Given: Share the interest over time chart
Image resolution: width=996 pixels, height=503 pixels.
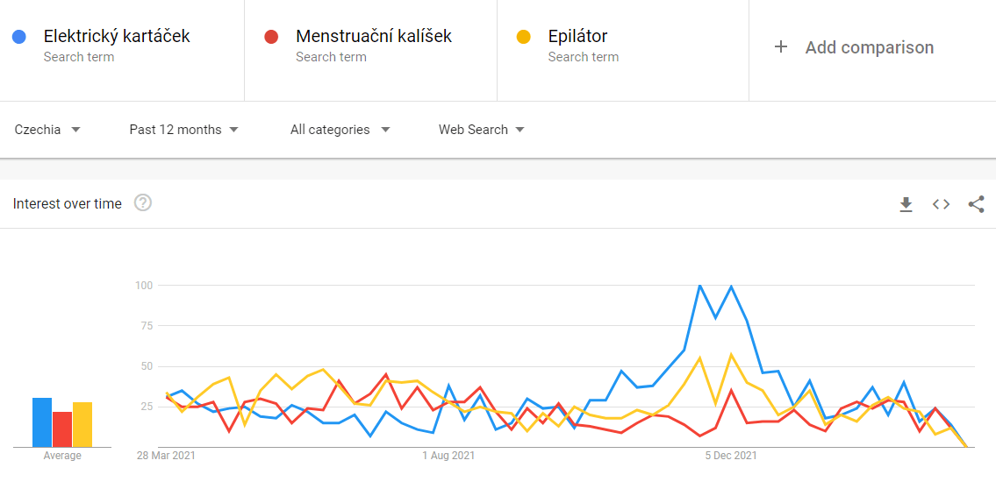Looking at the screenshot, I should tap(976, 204).
